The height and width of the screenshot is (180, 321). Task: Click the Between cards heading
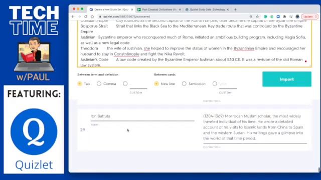(x=165, y=74)
